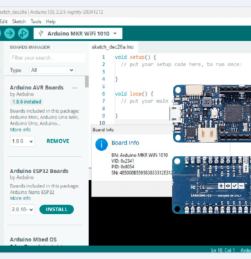Click the BN: Arduino MKR WiFi 1010 line
This screenshot has width=251, height=259.
point(140,155)
